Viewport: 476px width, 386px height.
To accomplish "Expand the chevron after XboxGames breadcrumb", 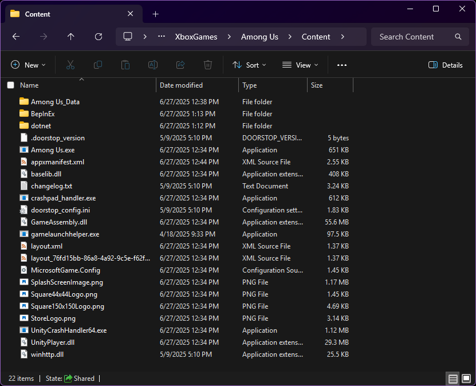I will point(229,37).
